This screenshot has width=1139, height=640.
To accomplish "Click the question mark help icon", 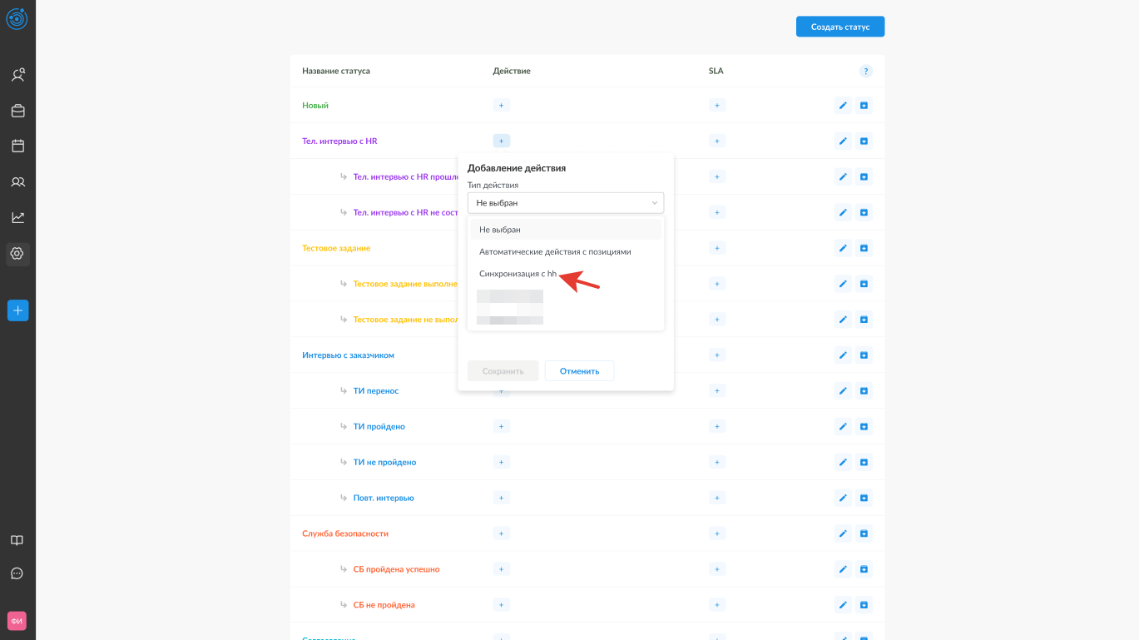I will tap(866, 72).
